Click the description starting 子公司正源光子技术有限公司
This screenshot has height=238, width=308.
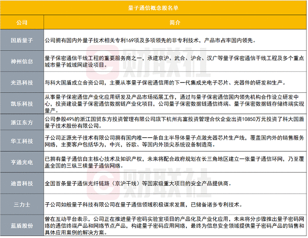pyautogui.click(x=174, y=141)
